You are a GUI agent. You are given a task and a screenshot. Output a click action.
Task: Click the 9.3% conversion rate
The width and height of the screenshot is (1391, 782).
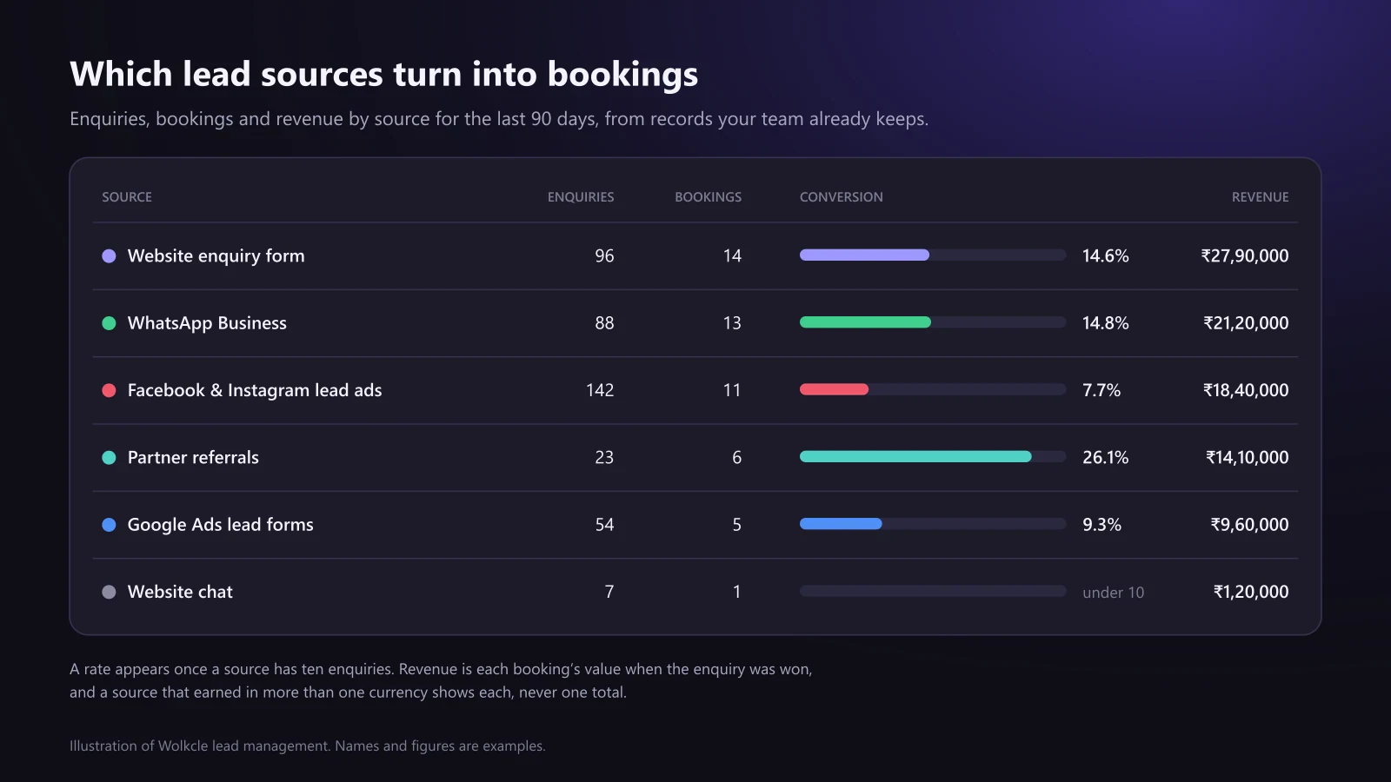1101,525
